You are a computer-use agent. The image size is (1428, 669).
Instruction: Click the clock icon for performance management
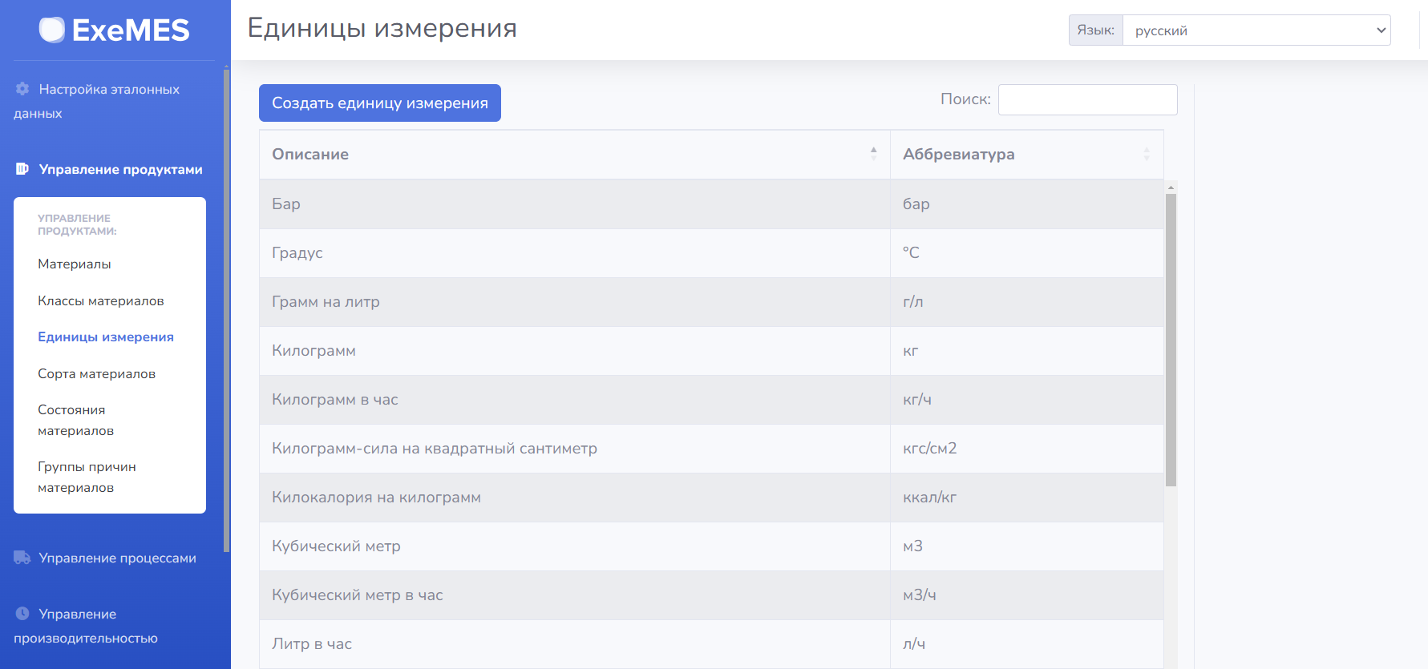(22, 614)
